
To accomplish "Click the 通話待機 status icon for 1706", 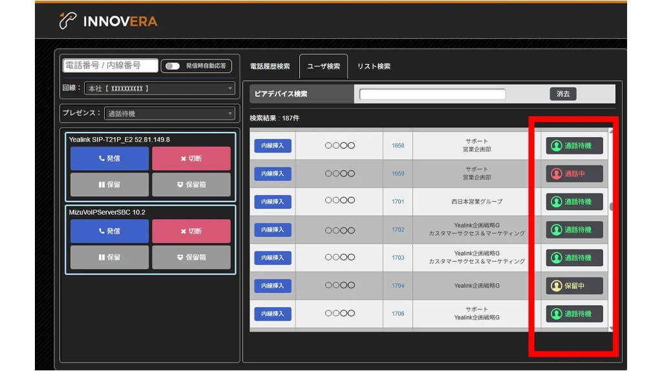I will coord(557,313).
